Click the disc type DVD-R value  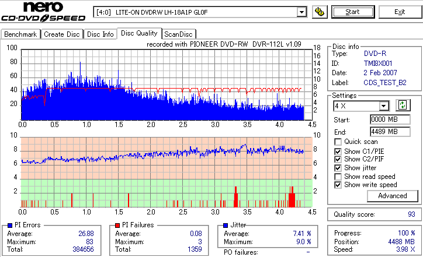click(x=375, y=54)
